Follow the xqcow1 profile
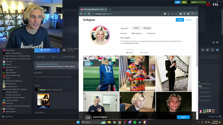This screenshot has width=223, height=125. click(x=136, y=28)
